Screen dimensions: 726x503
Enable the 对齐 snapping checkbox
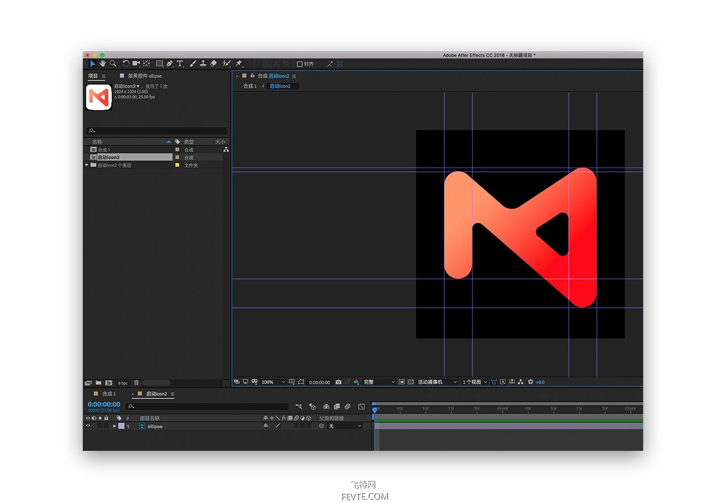[x=300, y=64]
